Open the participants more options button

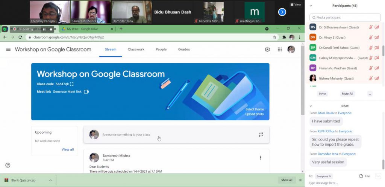pos(370,93)
